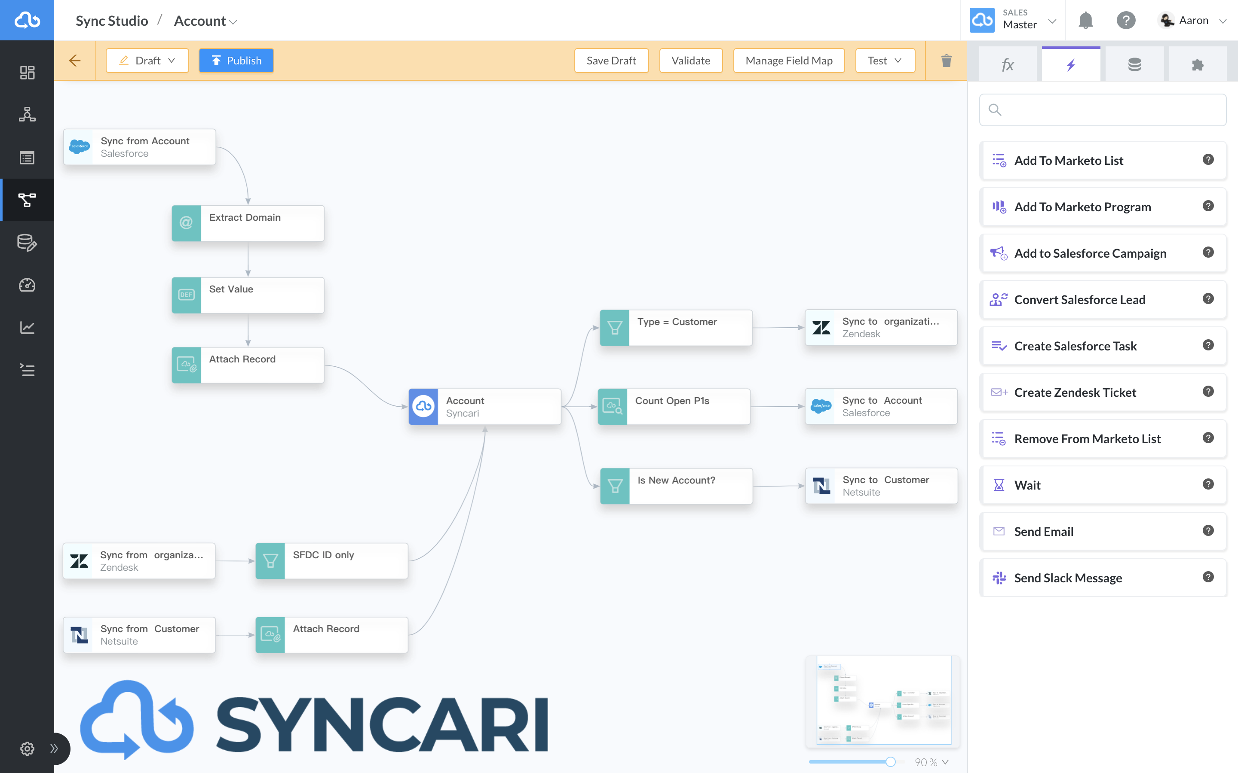Click the zoom slider handle
This screenshot has height=773, width=1238.
(x=891, y=762)
